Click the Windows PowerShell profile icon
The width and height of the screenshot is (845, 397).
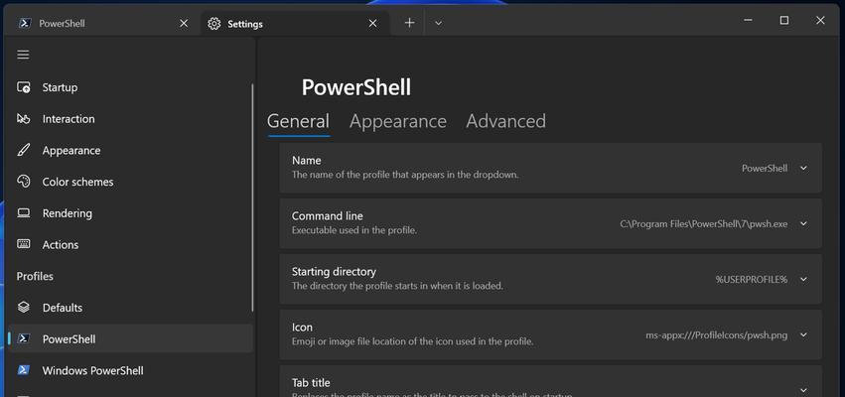23,370
